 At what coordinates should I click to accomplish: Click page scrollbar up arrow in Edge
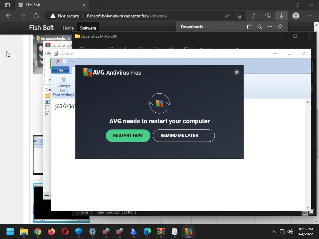[x=317, y=25]
